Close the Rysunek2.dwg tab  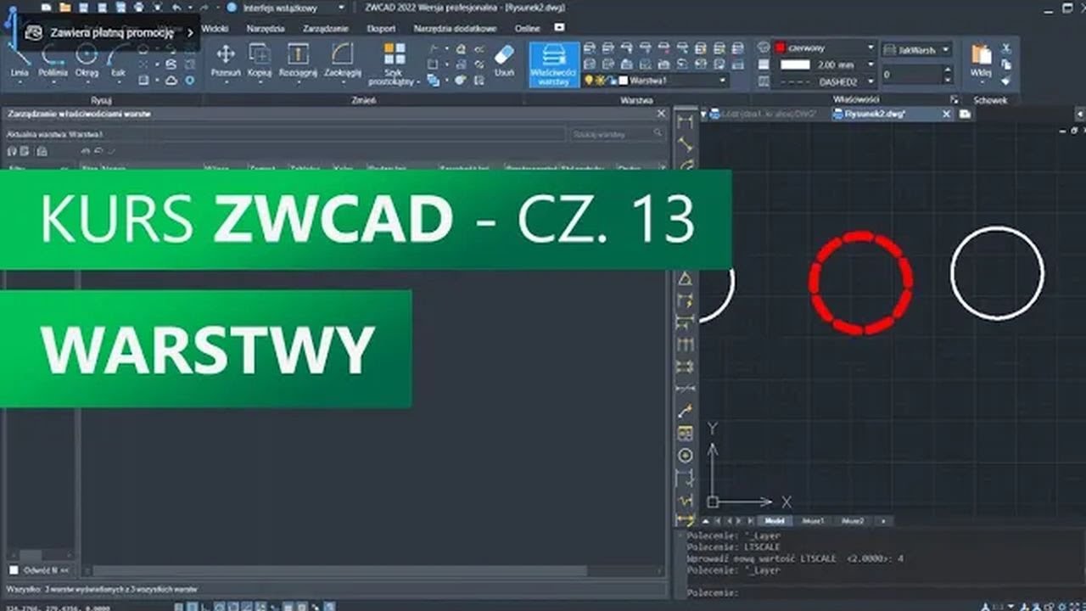pos(947,114)
